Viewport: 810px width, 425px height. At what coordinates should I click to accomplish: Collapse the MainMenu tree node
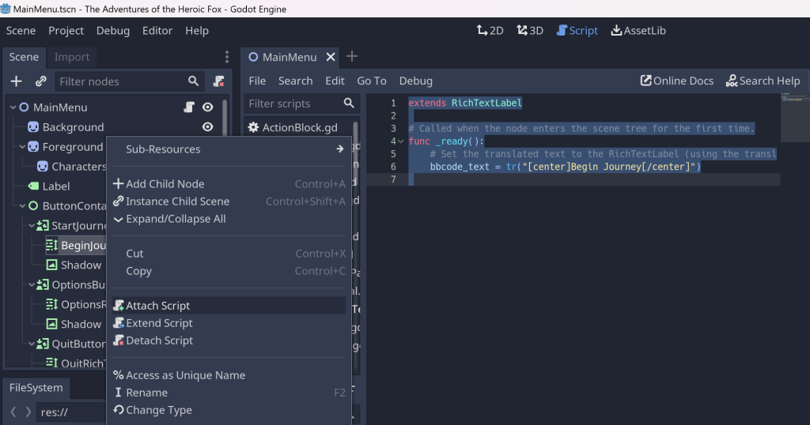pyautogui.click(x=13, y=107)
